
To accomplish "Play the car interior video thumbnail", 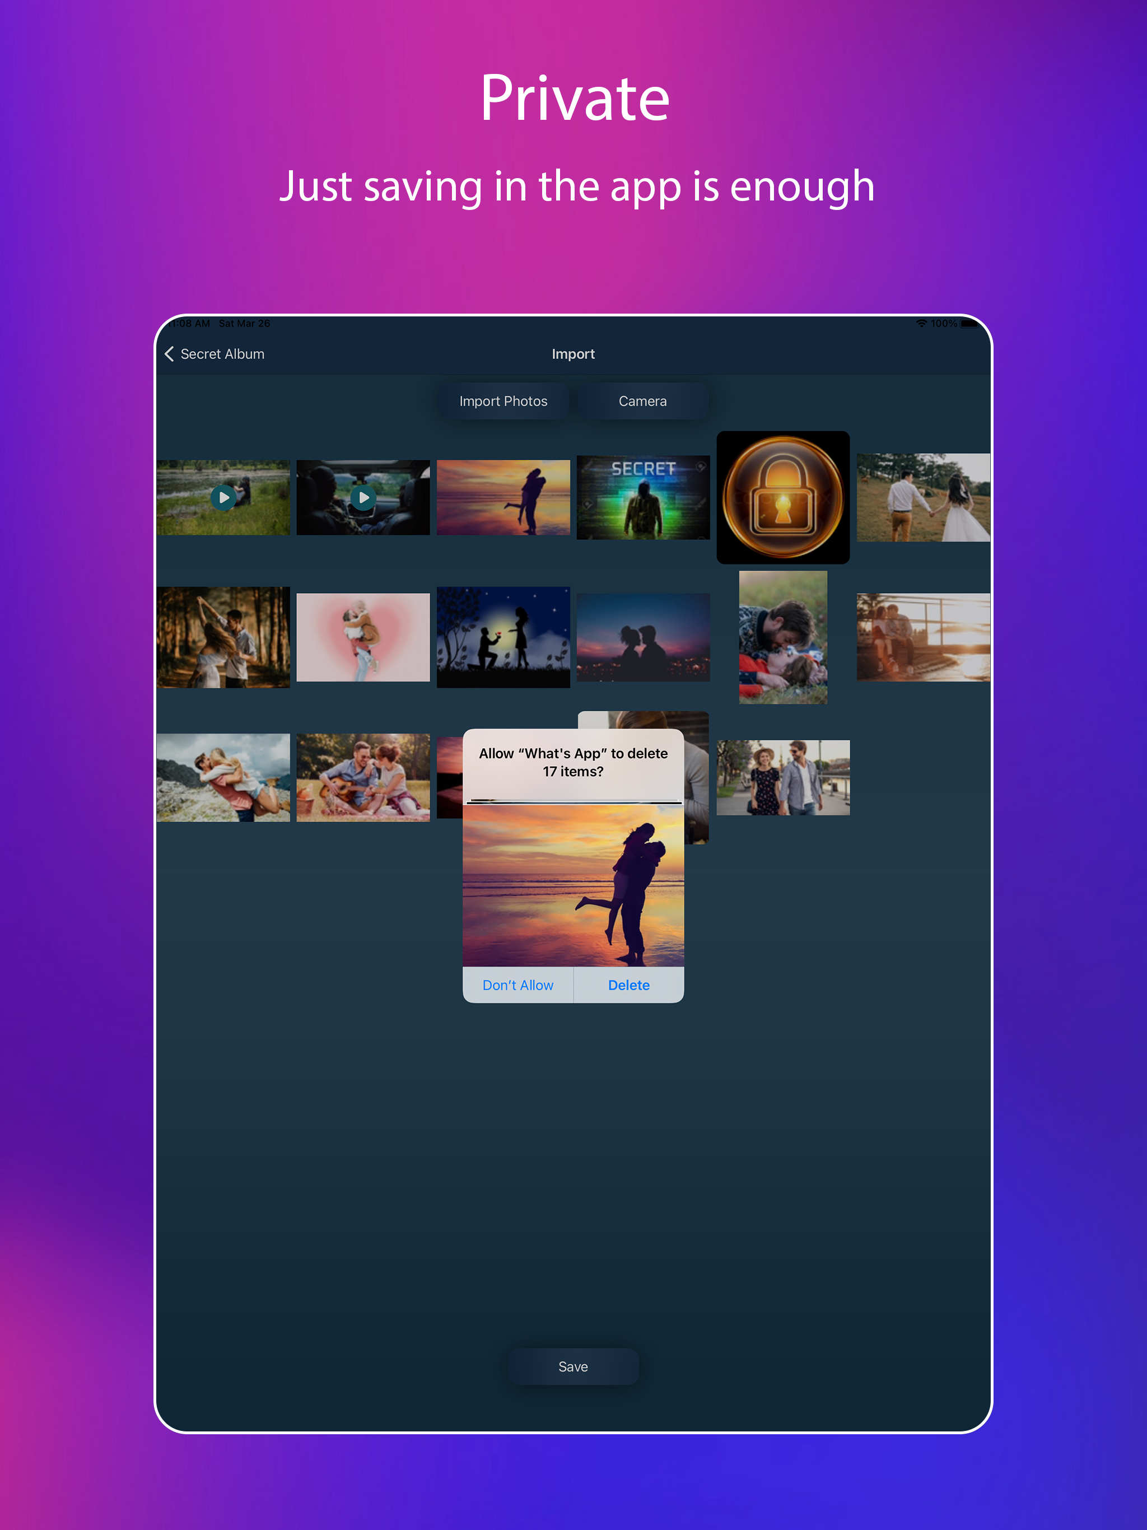I will [x=363, y=497].
